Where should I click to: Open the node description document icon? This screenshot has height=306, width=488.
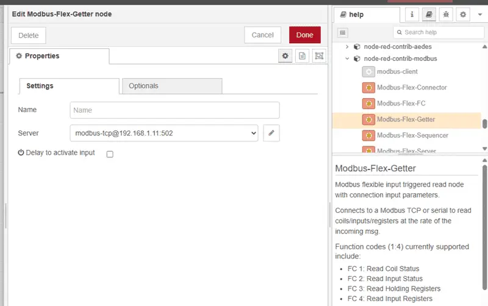[302, 56]
